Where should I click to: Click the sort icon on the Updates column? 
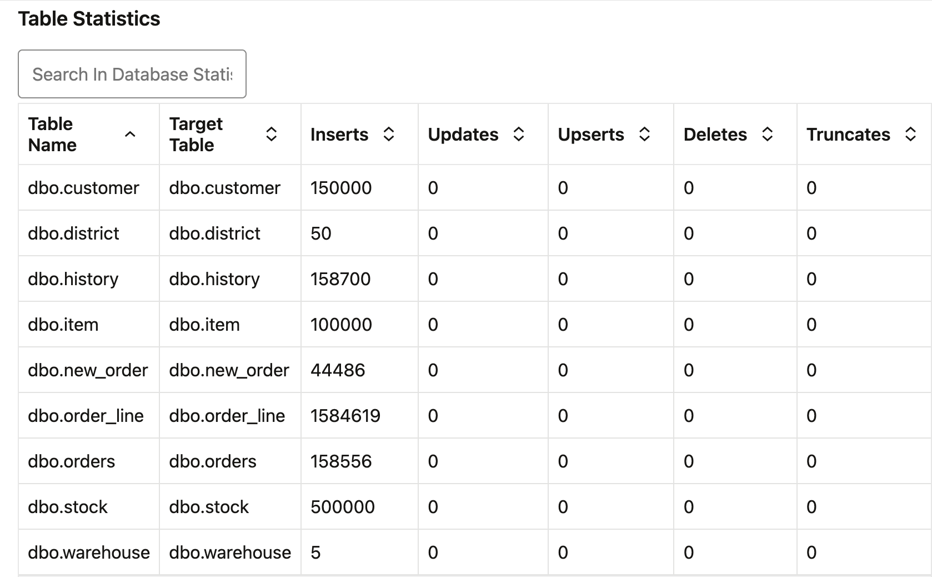tap(519, 134)
